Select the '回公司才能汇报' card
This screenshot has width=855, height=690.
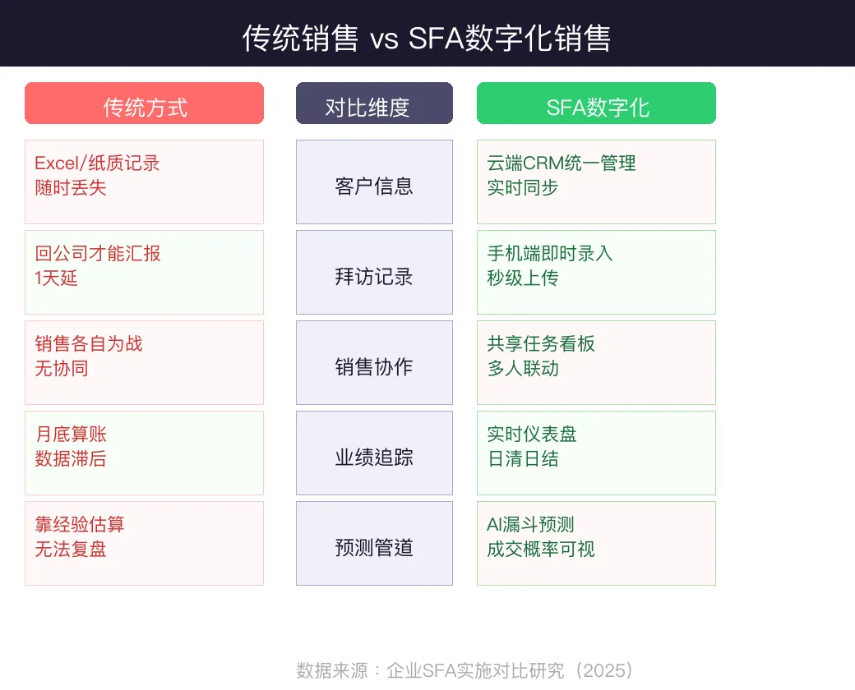coord(144,272)
